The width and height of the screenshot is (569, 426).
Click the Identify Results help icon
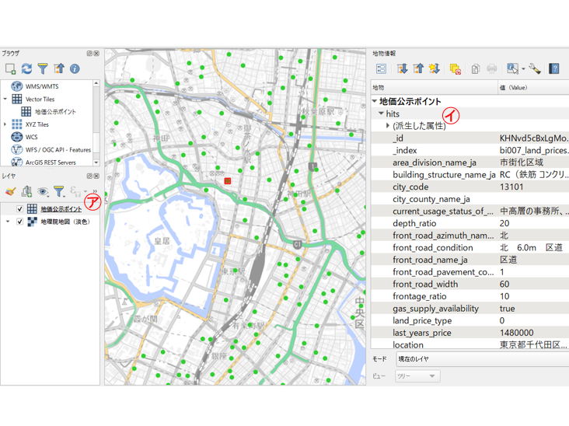point(554,69)
